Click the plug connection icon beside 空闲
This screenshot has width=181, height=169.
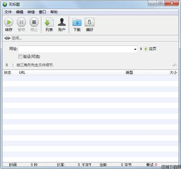pyautogui.click(x=7, y=38)
